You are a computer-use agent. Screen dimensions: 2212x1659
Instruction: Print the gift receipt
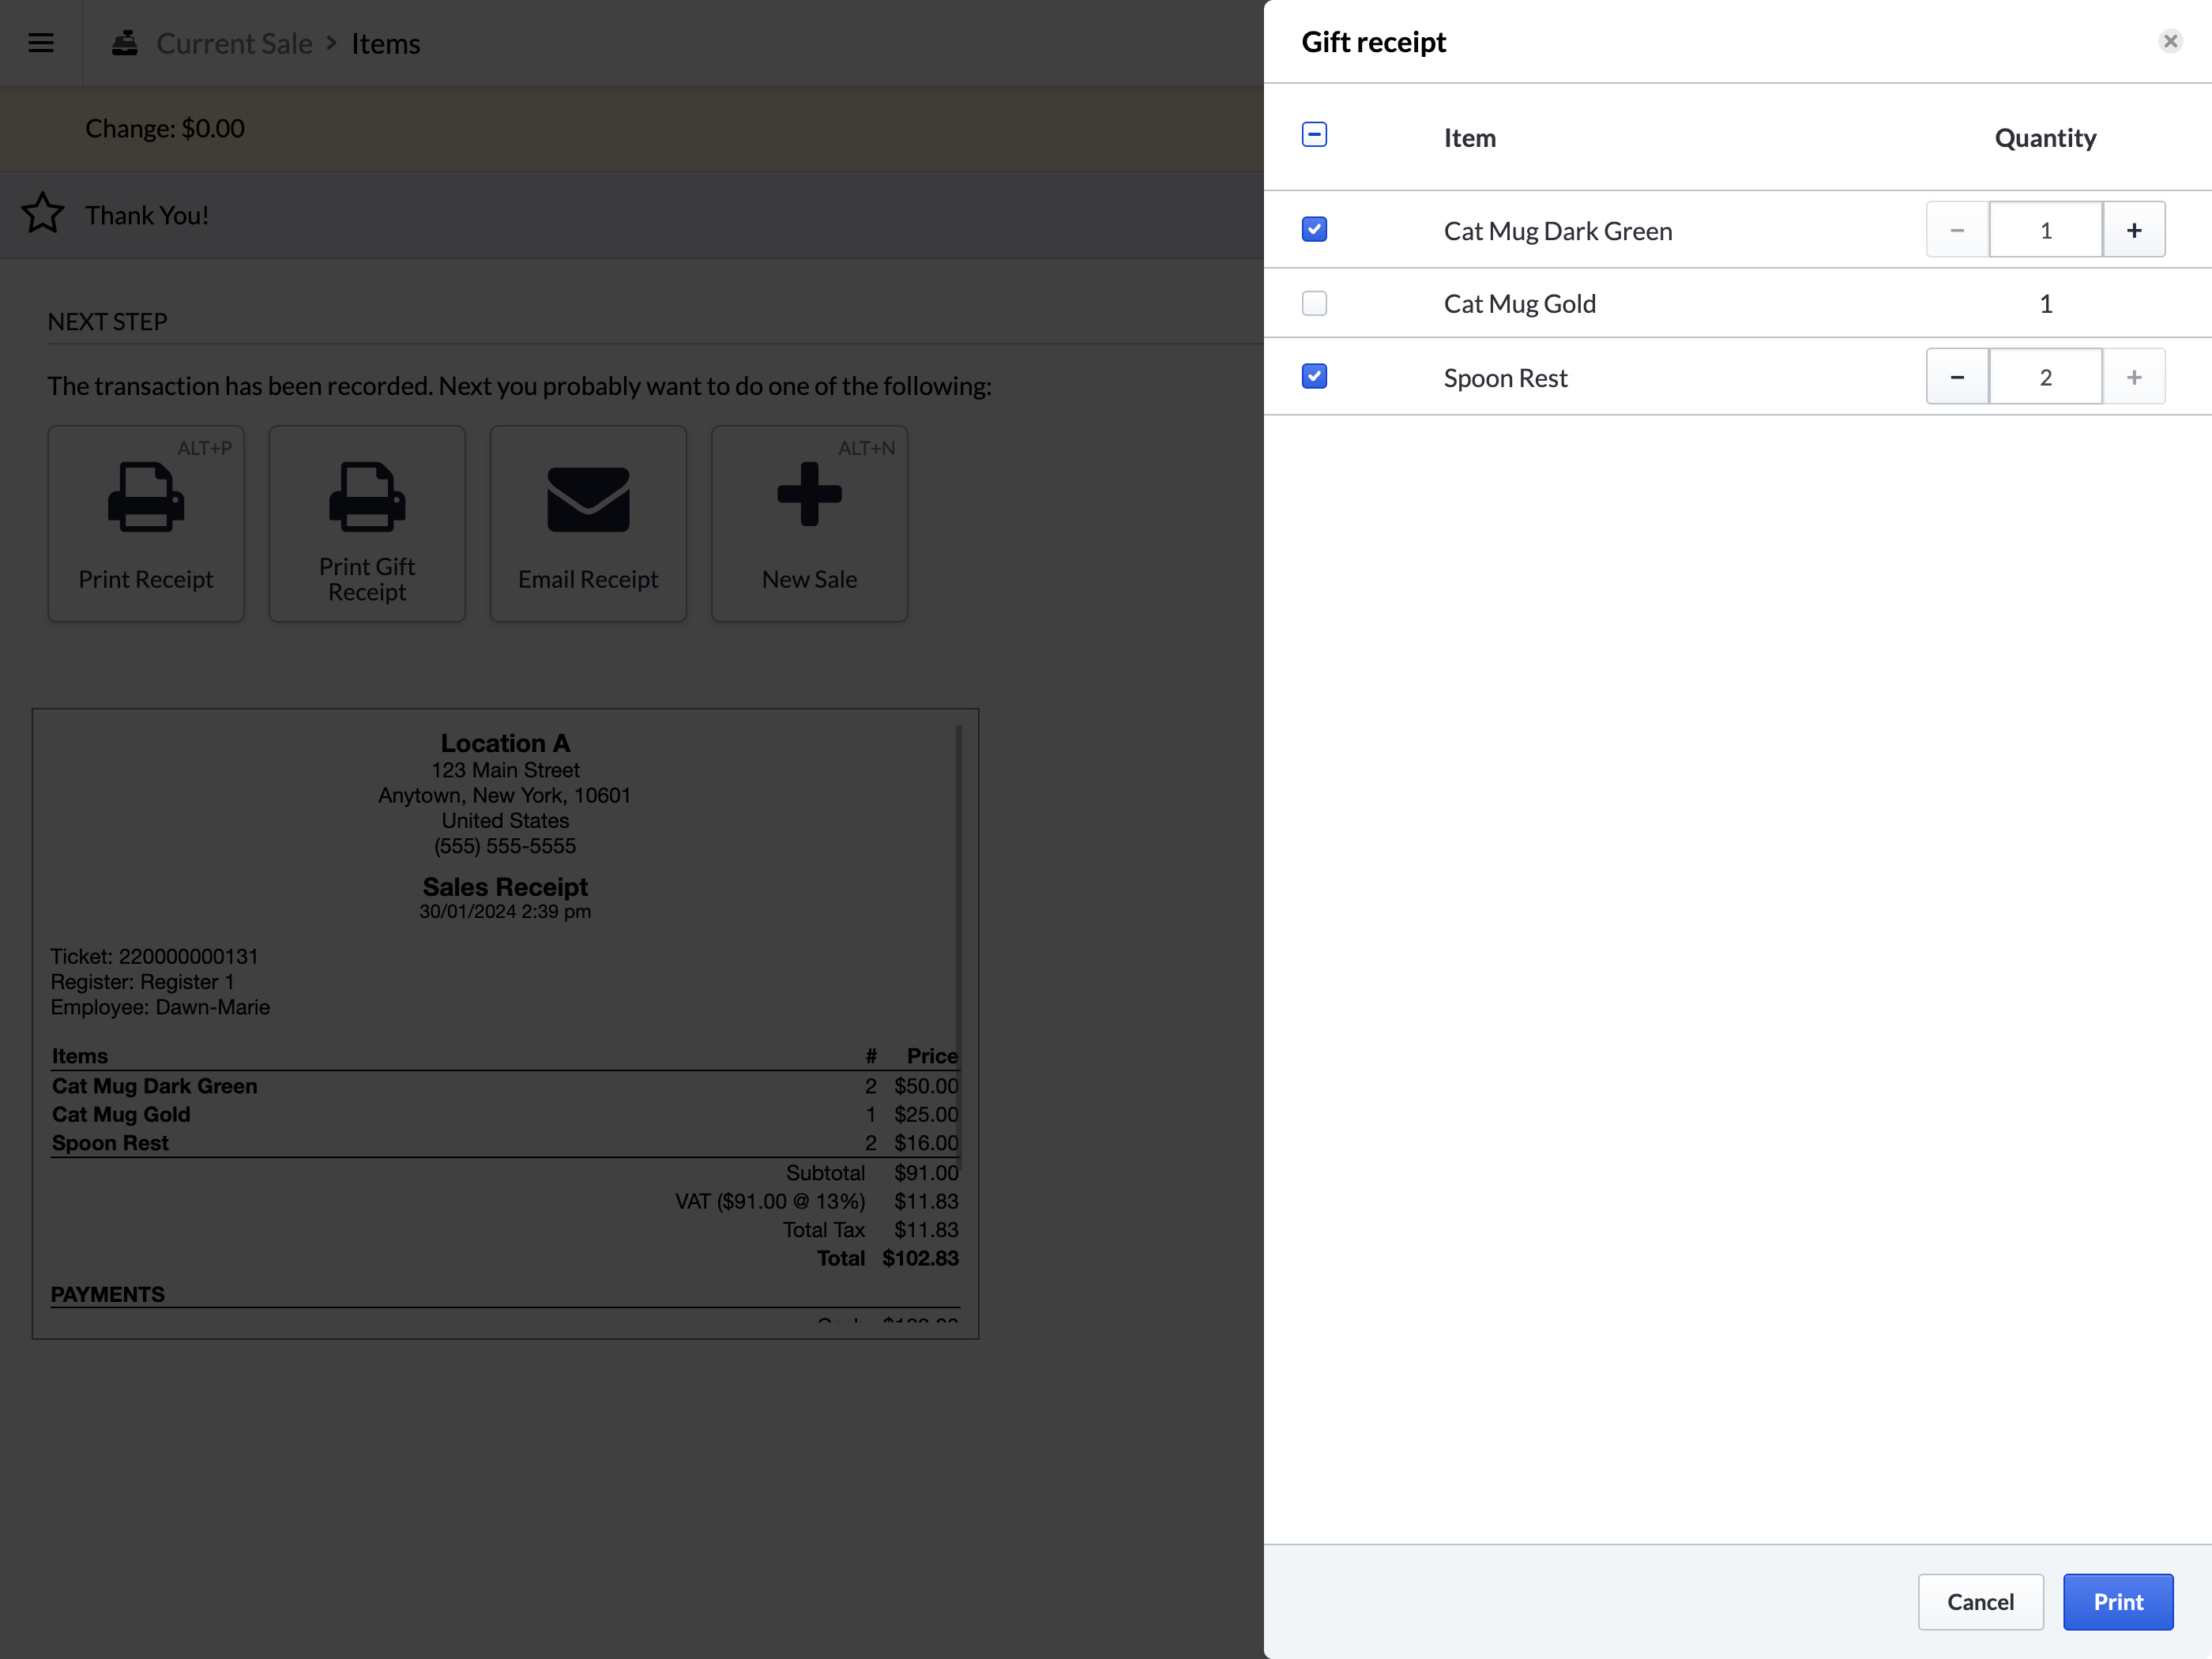point(2118,1602)
